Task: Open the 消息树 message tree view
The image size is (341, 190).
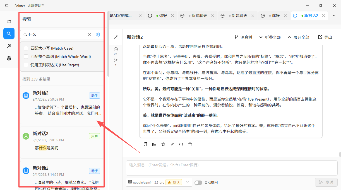Action: coord(243,37)
